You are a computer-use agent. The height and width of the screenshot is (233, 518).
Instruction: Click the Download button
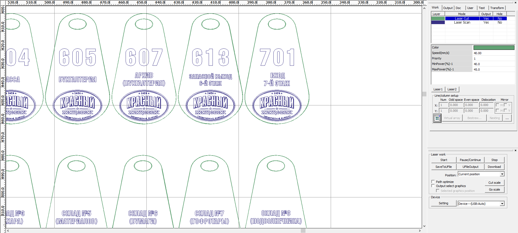494,167
